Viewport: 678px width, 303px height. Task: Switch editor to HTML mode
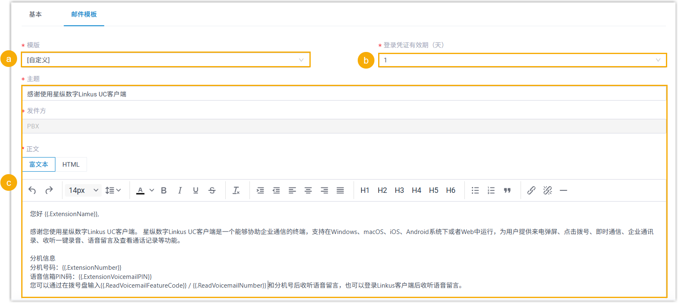point(71,165)
